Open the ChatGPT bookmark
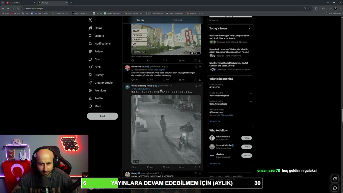Viewport: 343px width, 193px height. pyautogui.click(x=98, y=13)
